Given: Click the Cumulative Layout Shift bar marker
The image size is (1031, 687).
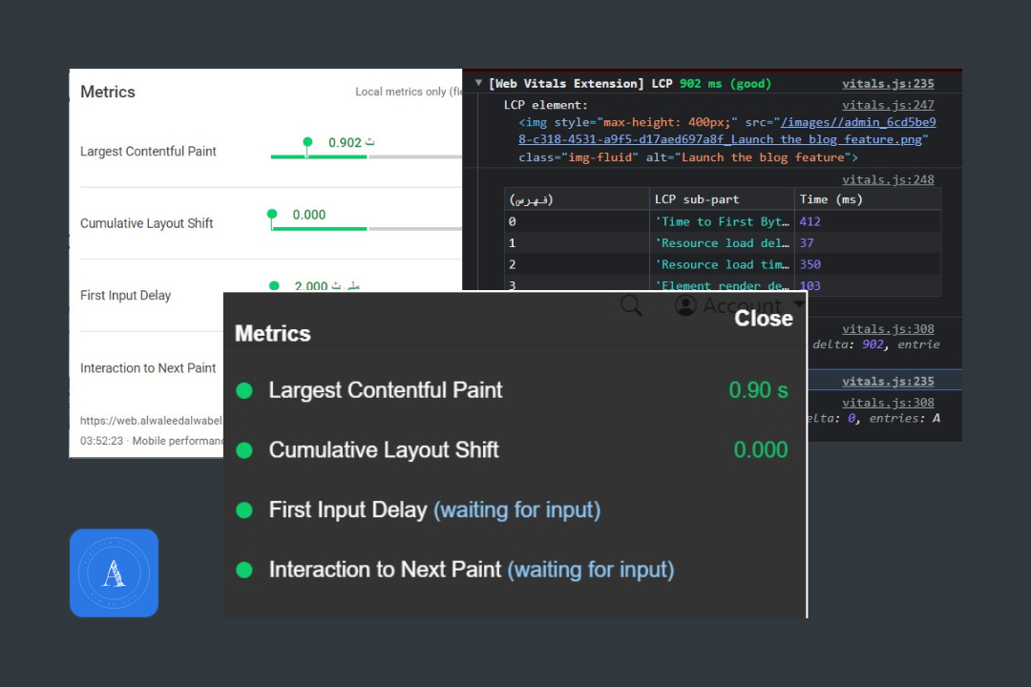Looking at the screenshot, I should coord(271,215).
